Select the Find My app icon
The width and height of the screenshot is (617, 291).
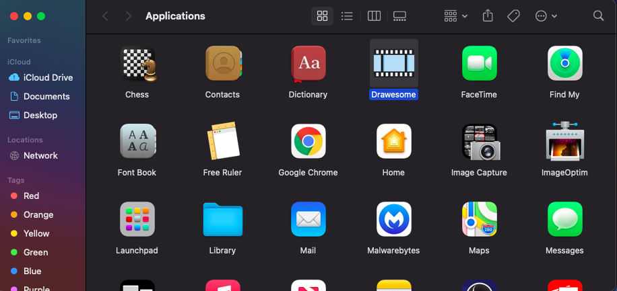click(x=565, y=63)
